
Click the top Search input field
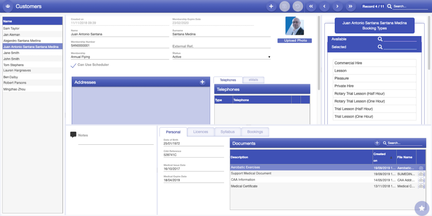pos(410,6)
